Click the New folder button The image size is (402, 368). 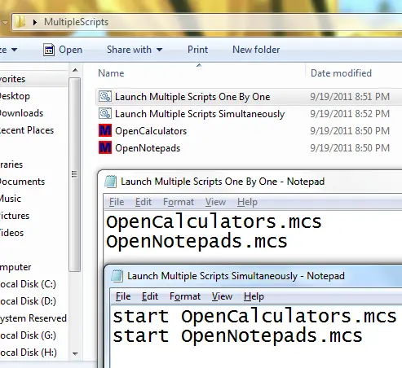pos(256,50)
